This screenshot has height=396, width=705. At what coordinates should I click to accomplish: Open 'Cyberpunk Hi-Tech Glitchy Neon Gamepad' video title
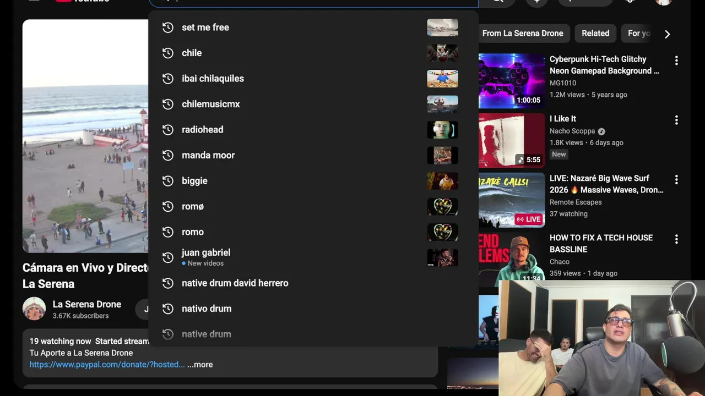(604, 65)
